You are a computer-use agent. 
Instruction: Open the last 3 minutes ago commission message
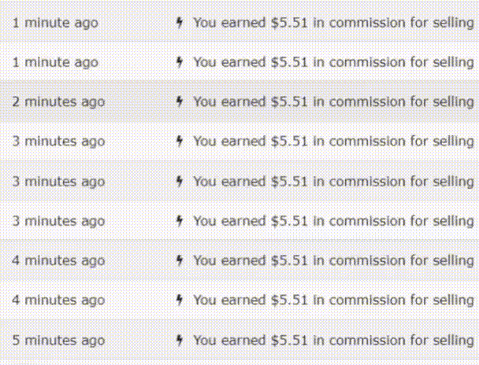(333, 221)
